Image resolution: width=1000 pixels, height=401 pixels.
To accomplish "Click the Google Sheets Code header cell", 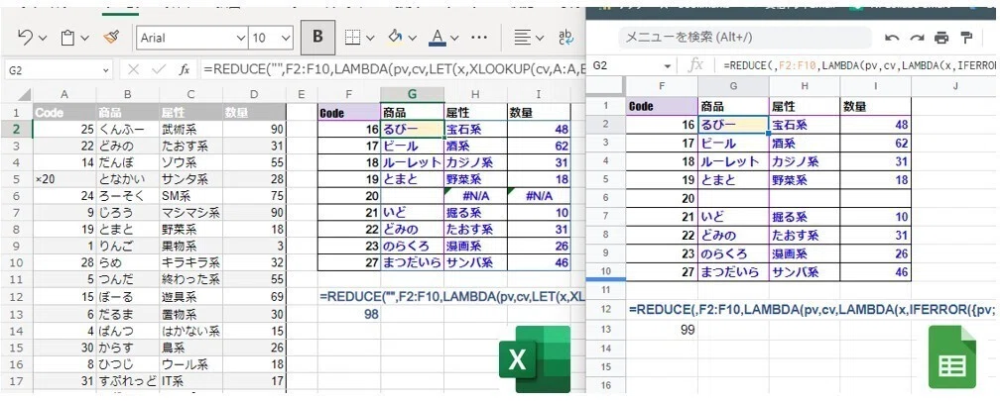I will click(x=662, y=106).
